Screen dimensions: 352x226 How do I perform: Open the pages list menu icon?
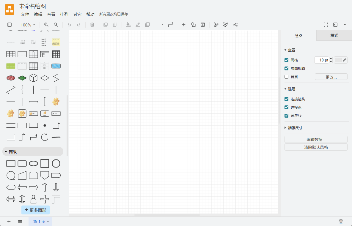coord(20,222)
